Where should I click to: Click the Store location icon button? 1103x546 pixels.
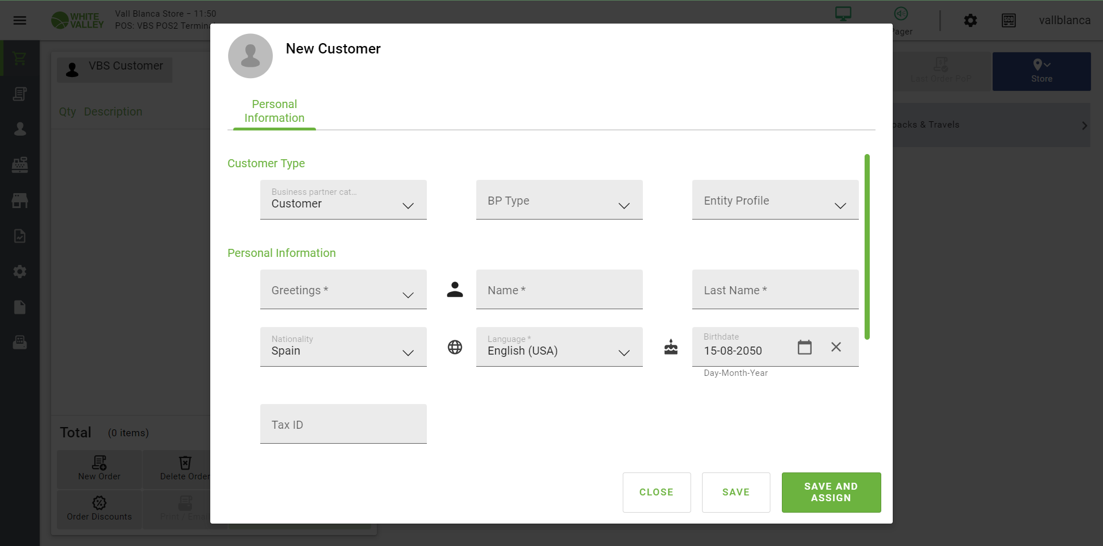(x=1041, y=71)
